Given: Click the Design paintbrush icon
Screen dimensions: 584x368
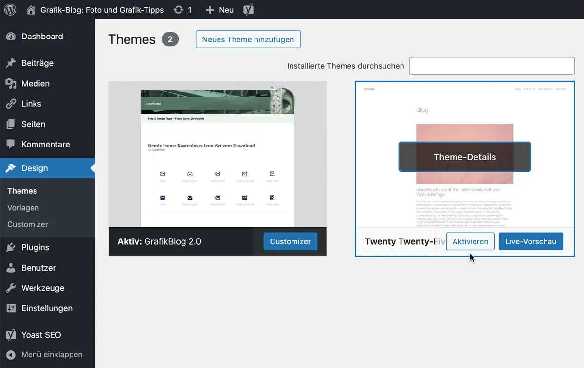Looking at the screenshot, I should pyautogui.click(x=11, y=168).
